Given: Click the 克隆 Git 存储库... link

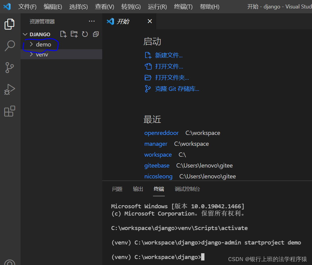Looking at the screenshot, I should click(177, 89).
